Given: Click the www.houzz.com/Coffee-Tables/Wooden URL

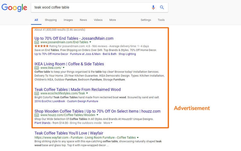Looking at the screenshot, I should point(68,115).
